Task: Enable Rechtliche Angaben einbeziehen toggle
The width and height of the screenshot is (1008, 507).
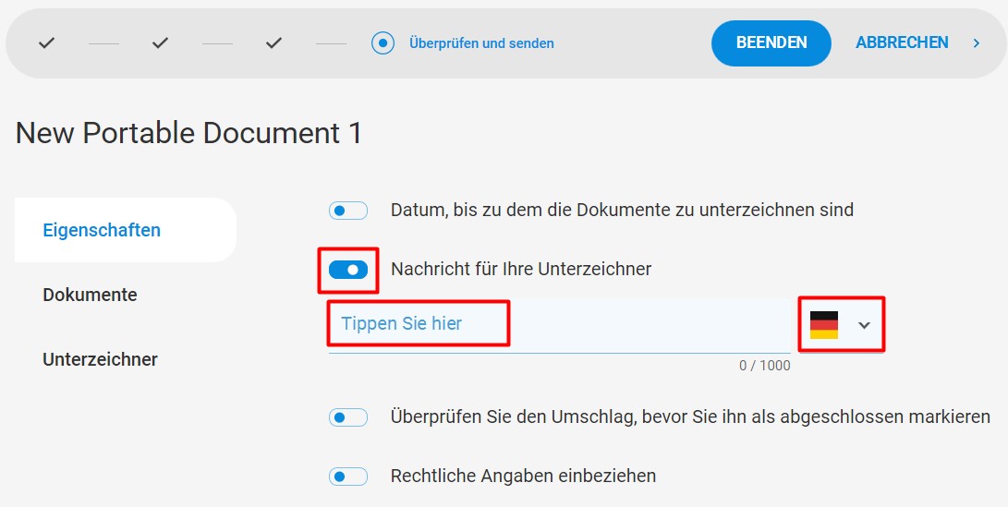Action: (x=347, y=477)
